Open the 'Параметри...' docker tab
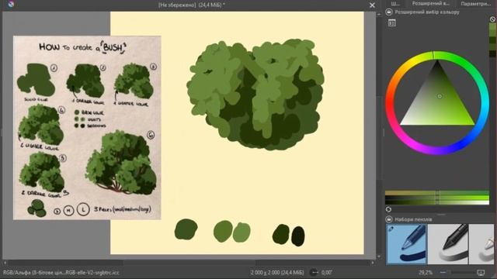497x279 pixels. pyautogui.click(x=475, y=4)
